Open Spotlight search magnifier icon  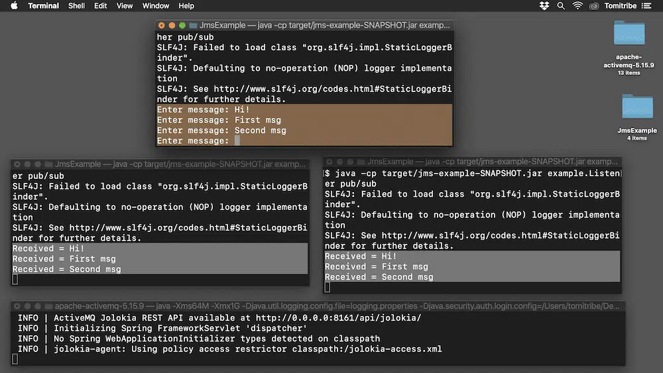[561, 6]
